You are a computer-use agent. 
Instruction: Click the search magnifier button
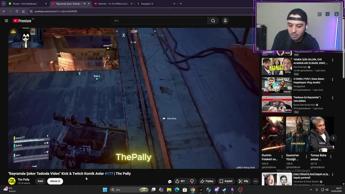point(213,21)
